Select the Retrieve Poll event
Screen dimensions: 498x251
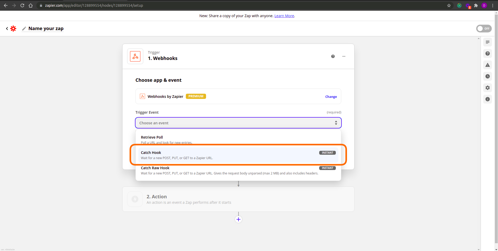(x=238, y=140)
